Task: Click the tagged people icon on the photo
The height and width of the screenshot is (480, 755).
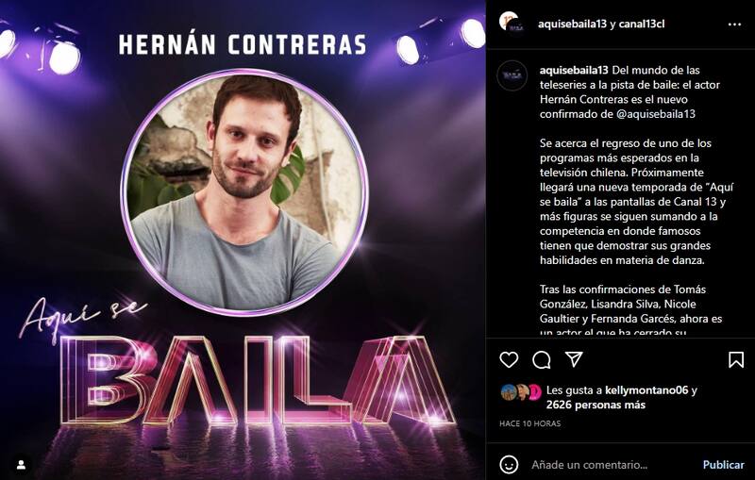Action: 21,465
